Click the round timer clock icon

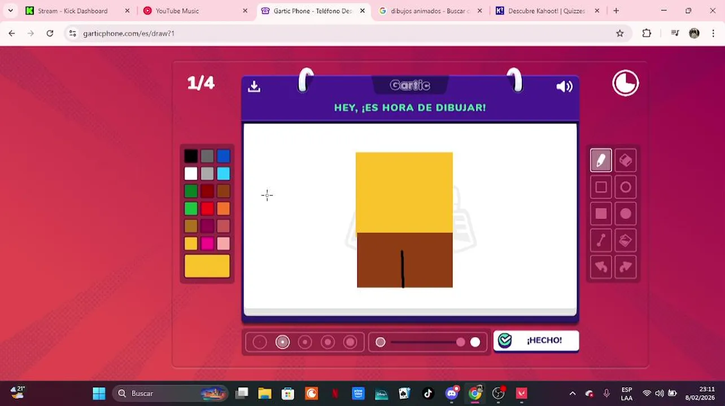[x=626, y=83]
